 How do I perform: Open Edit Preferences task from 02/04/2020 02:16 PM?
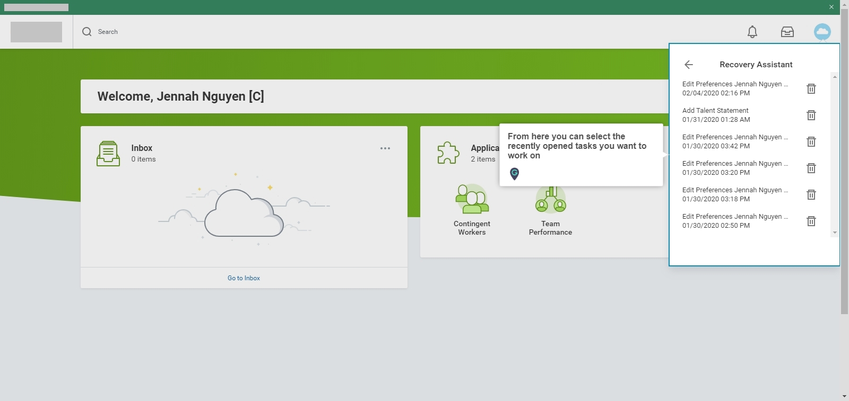(735, 88)
